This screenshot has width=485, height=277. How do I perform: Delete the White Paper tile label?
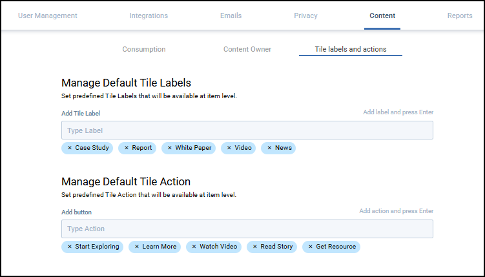pyautogui.click(x=170, y=148)
